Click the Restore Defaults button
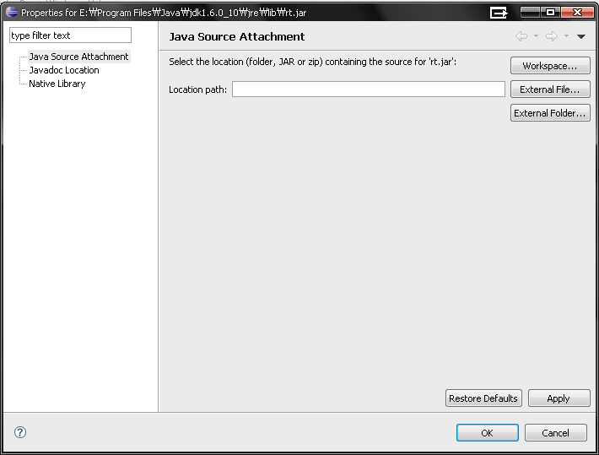 click(x=483, y=398)
